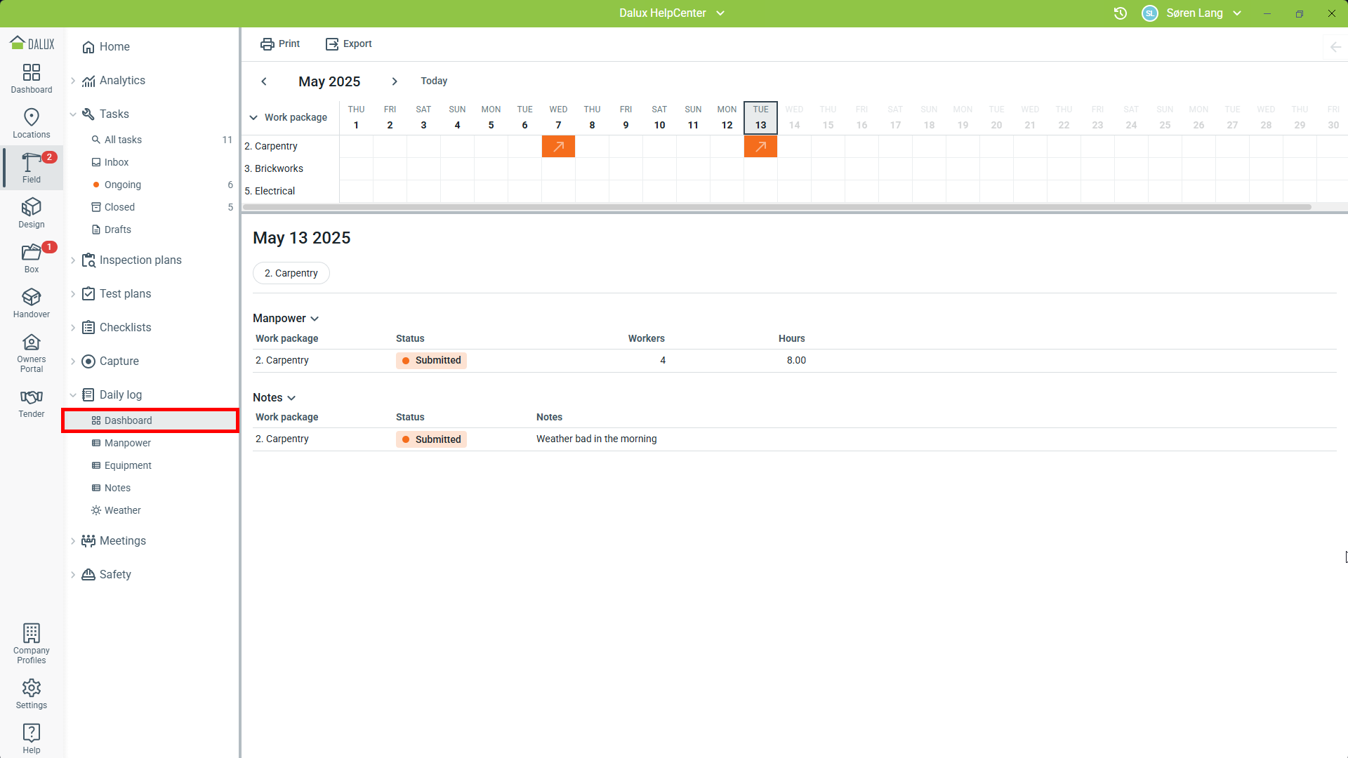Click the Print toolbar button

280,44
